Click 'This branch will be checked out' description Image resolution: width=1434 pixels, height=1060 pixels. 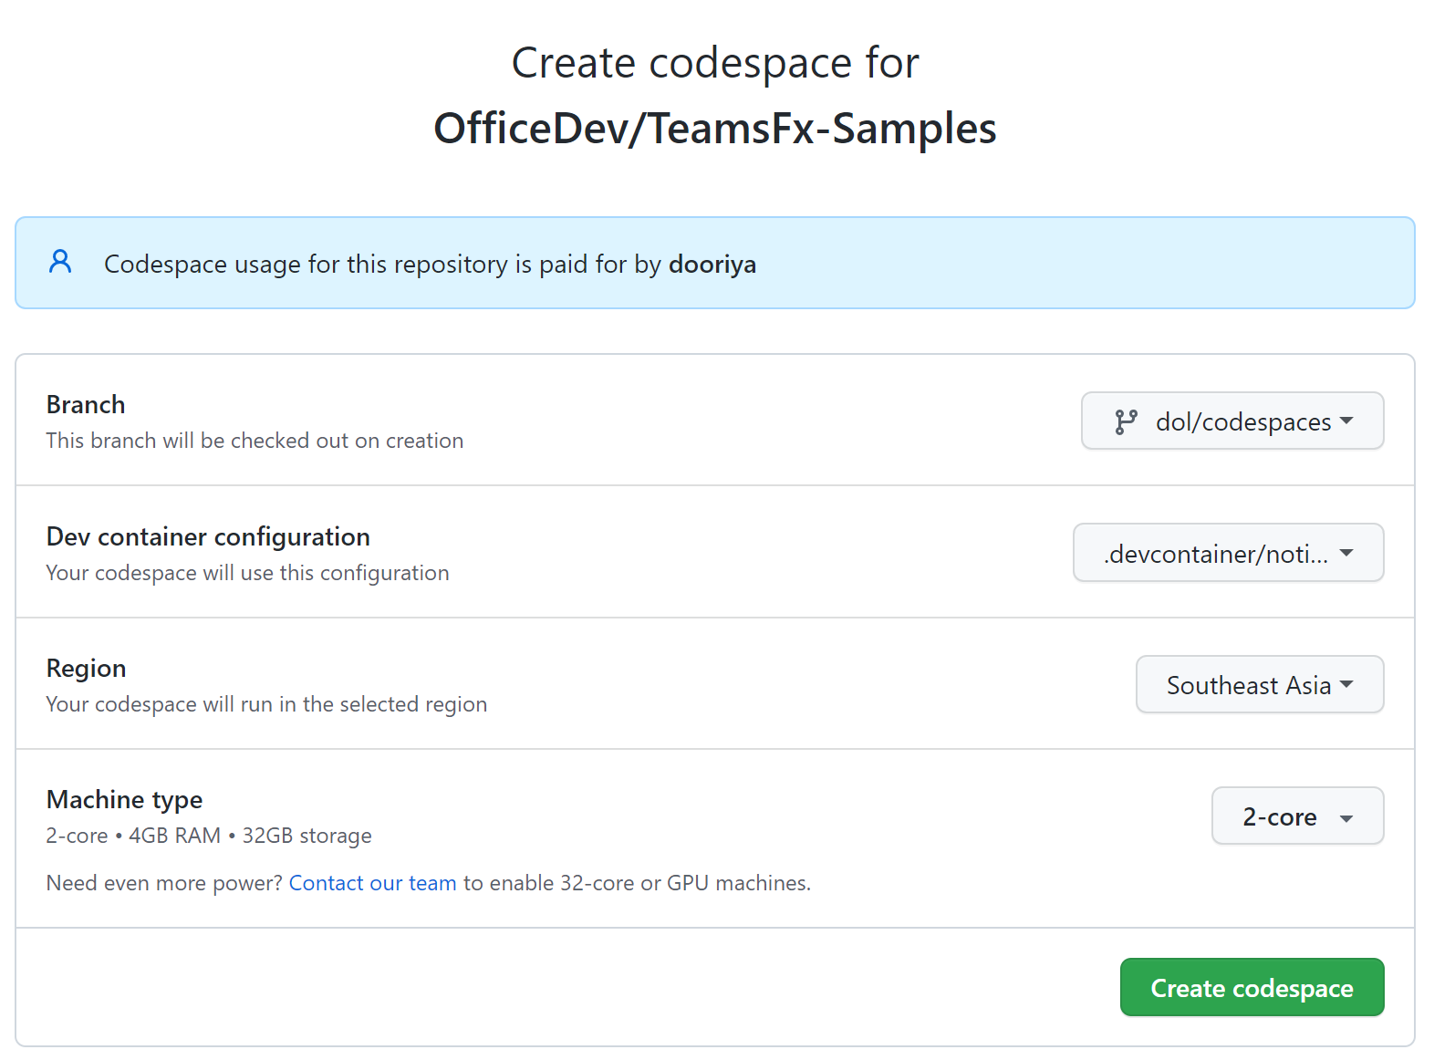click(x=255, y=441)
